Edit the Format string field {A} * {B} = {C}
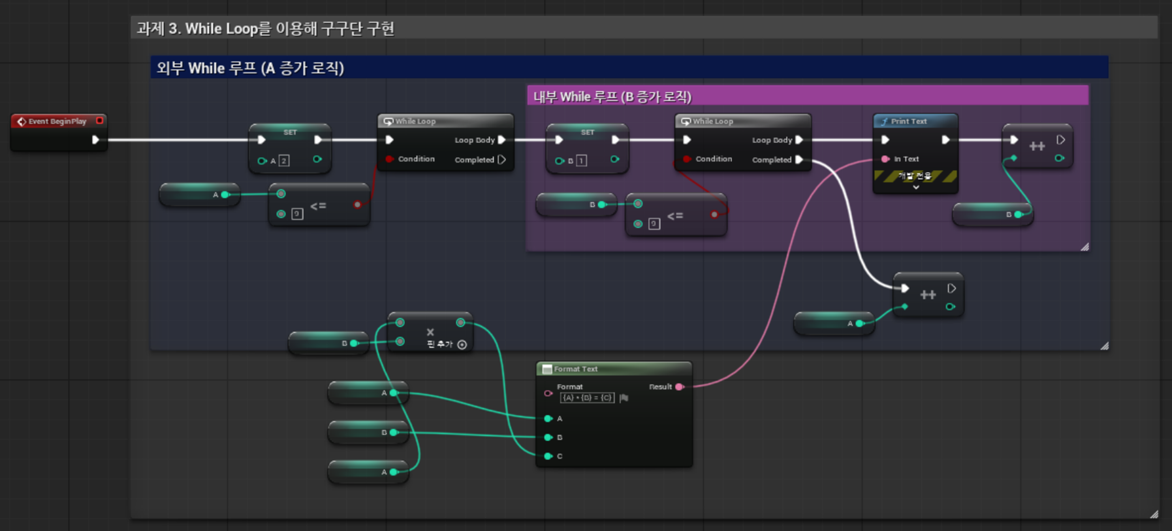 coord(587,398)
